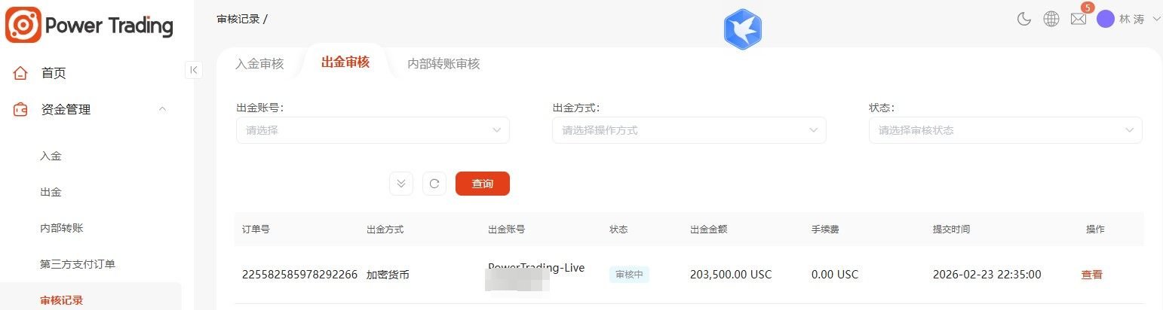Image resolution: width=1163 pixels, height=310 pixels.
Task: Open 出金 in the sidebar
Action: (51, 192)
